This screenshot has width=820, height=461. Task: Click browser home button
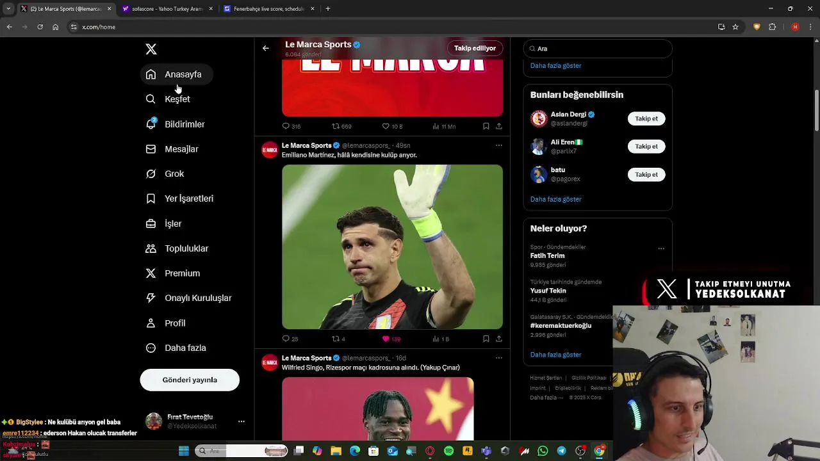coord(56,27)
